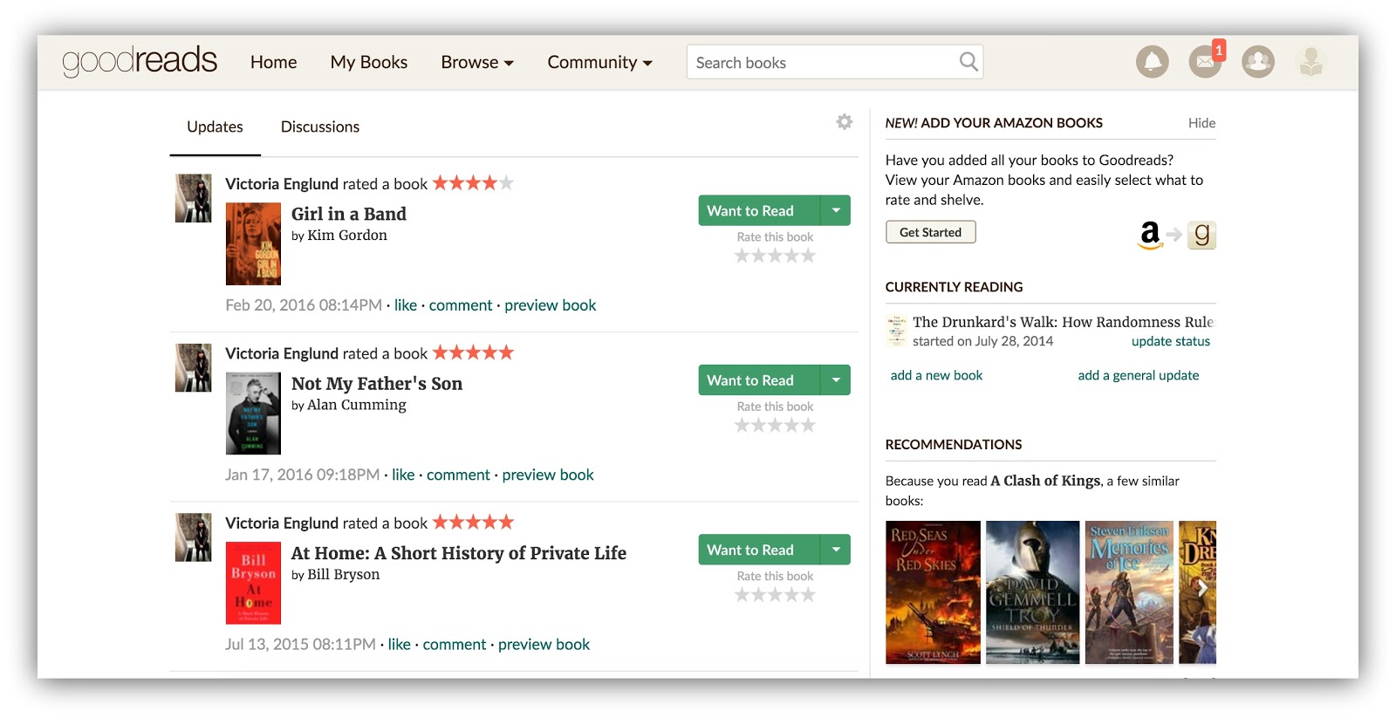Open The Drunkard's Walk title link

click(1063, 322)
